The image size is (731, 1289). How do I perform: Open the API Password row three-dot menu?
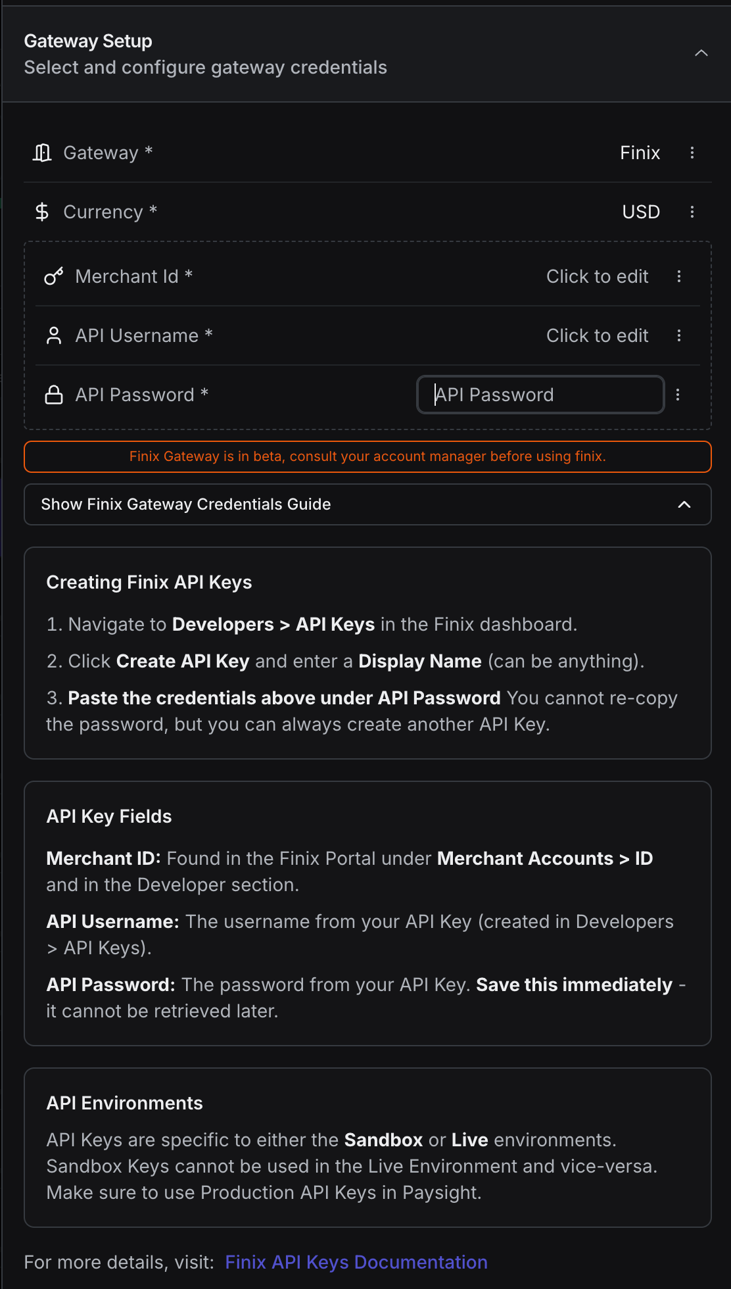(678, 395)
